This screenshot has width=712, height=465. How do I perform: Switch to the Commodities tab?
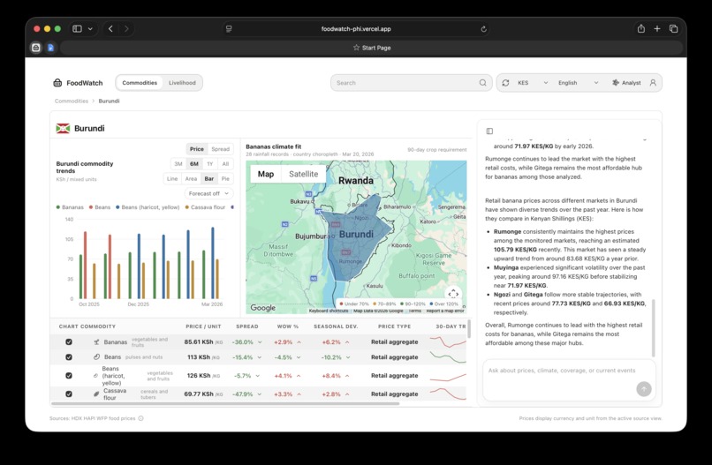[x=140, y=83]
